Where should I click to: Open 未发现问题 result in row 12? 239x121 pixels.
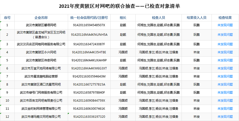click(225, 117)
